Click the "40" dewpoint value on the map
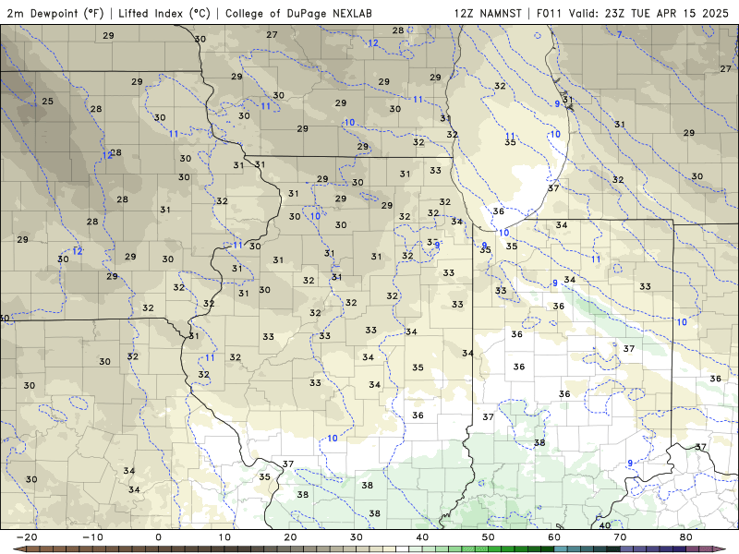 [605, 525]
